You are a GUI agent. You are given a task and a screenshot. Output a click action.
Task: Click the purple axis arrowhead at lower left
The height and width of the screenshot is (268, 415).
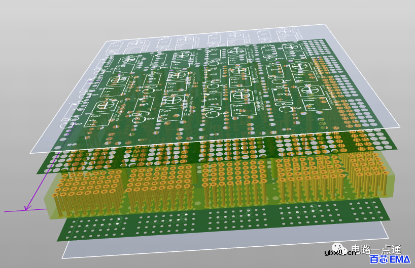pyautogui.click(x=27, y=208)
